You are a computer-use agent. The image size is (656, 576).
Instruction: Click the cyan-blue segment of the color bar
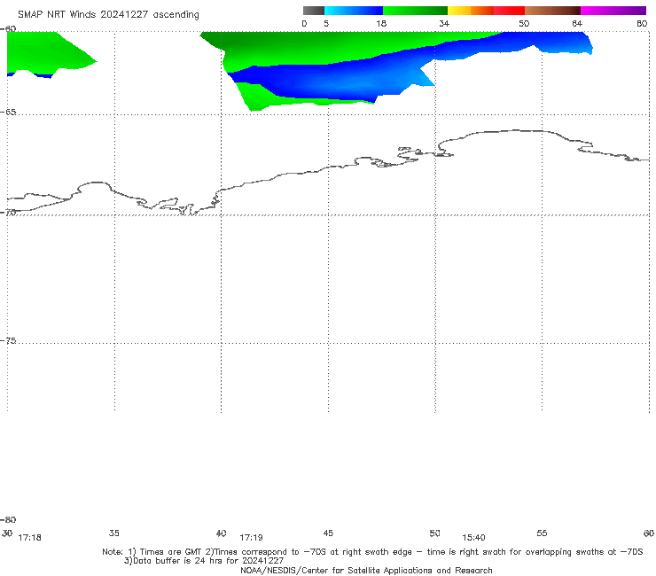click(354, 11)
